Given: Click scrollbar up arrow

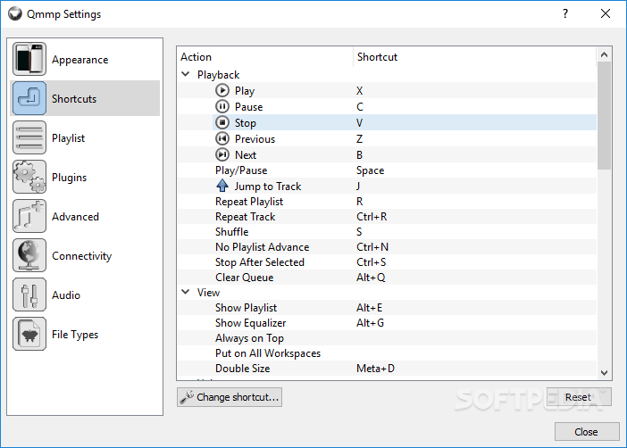Looking at the screenshot, I should (604, 54).
